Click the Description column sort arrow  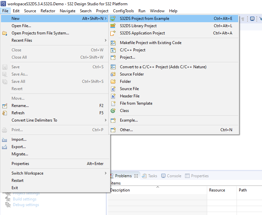click(158, 187)
